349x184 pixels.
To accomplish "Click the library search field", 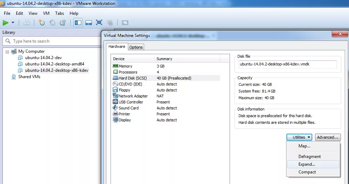I will coord(52,41).
